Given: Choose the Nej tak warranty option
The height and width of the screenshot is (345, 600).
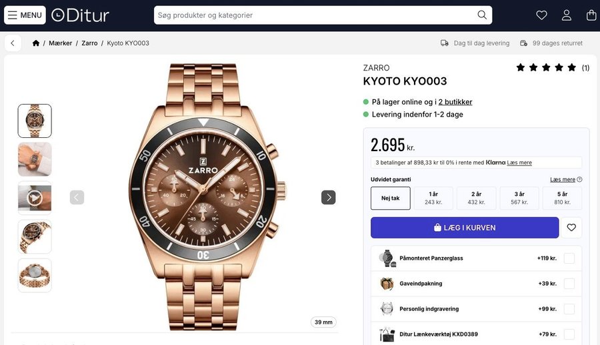Looking at the screenshot, I should click(x=391, y=198).
